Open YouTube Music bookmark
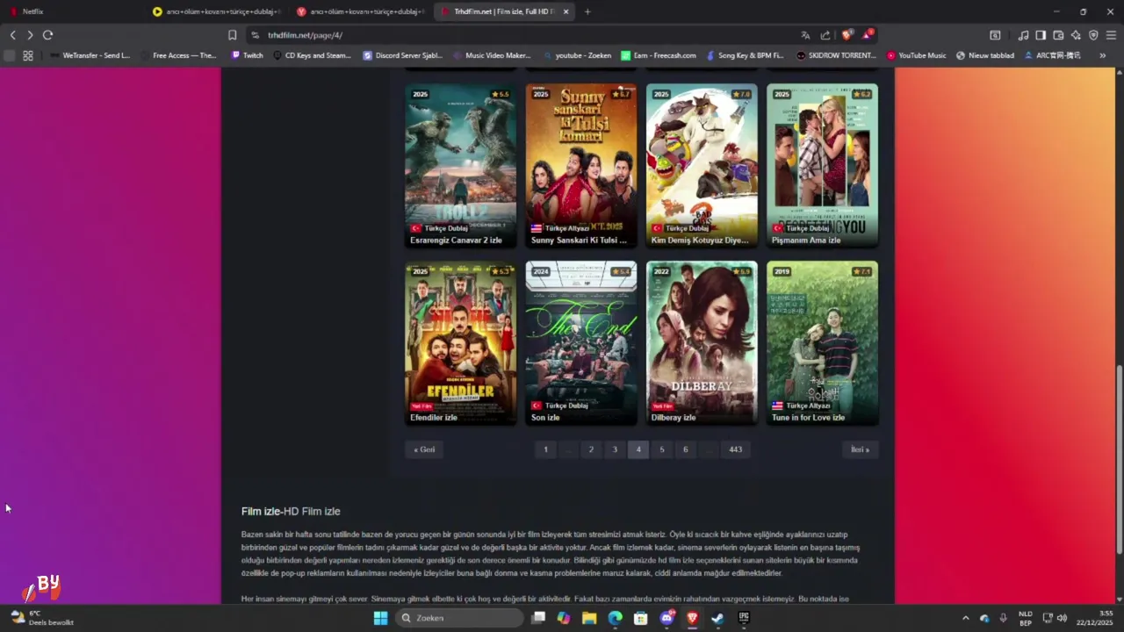Viewport: 1124px width, 632px height. 916,55
